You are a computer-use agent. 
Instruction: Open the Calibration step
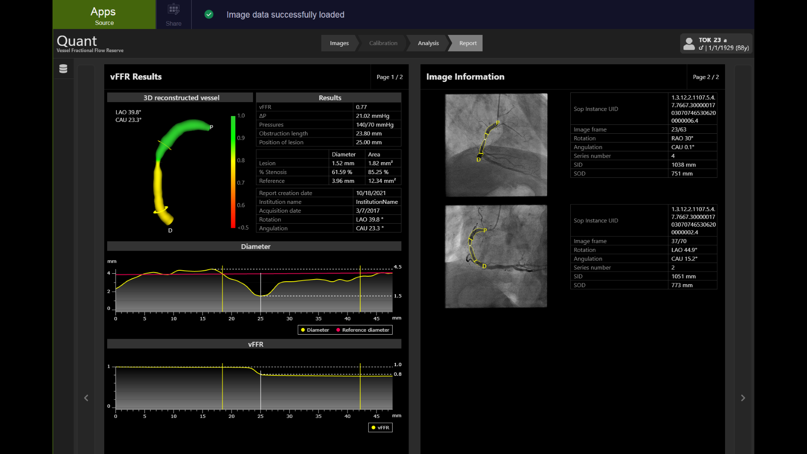tap(383, 43)
